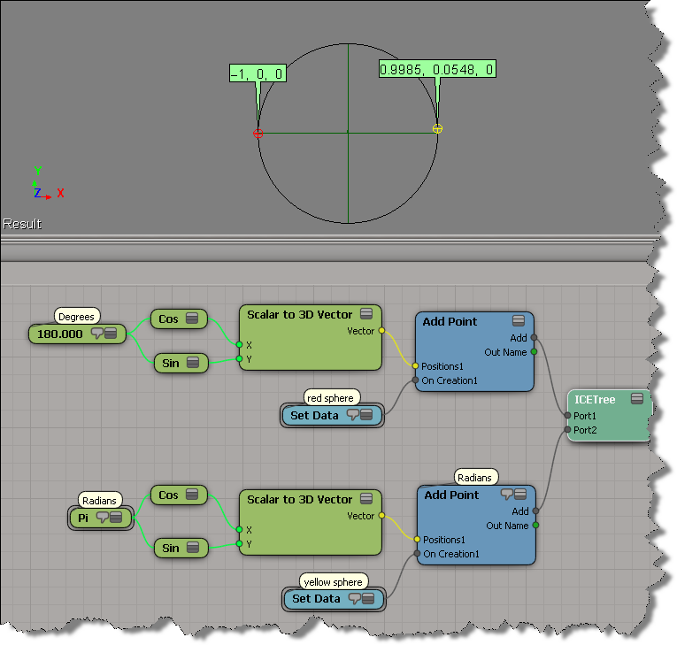The height and width of the screenshot is (645, 677).
Task: Click the Result label in the viewport corner
Action: (22, 224)
